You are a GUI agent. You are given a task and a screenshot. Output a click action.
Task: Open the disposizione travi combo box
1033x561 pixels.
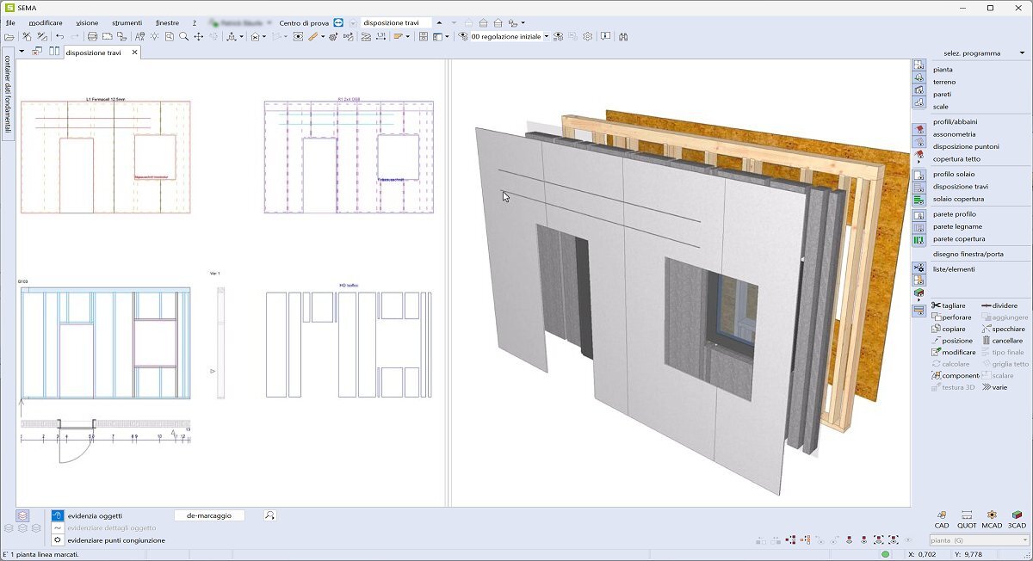395,22
